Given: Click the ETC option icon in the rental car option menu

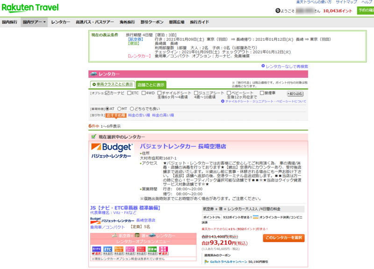Looking at the screenshot, I should click(108, 249).
